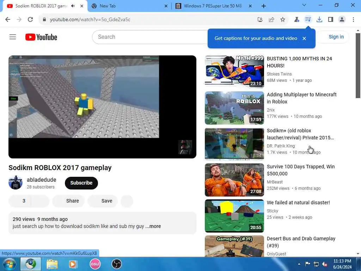This screenshot has width=361, height=271.
Task: Open the YouTube hamburger guide menu
Action: [x=13, y=37]
